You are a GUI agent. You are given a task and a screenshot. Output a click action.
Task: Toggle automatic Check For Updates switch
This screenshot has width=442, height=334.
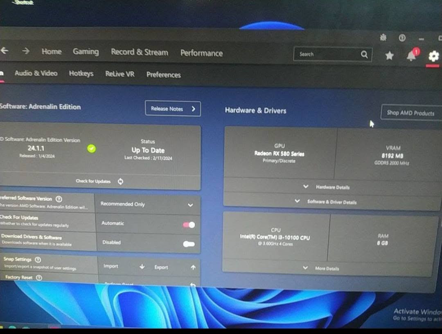click(189, 225)
